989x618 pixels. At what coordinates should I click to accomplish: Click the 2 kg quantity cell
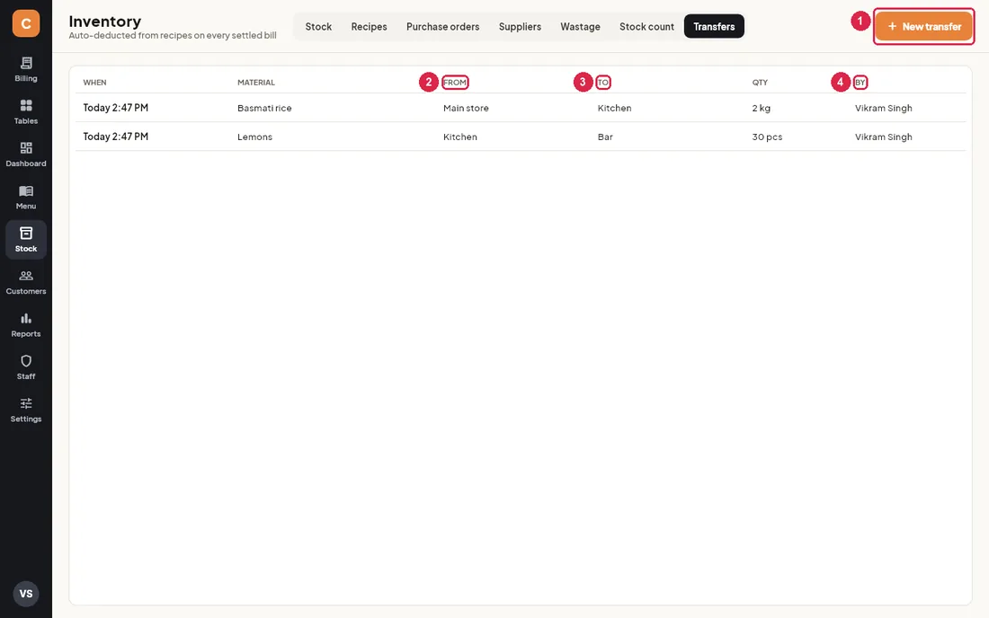point(762,109)
